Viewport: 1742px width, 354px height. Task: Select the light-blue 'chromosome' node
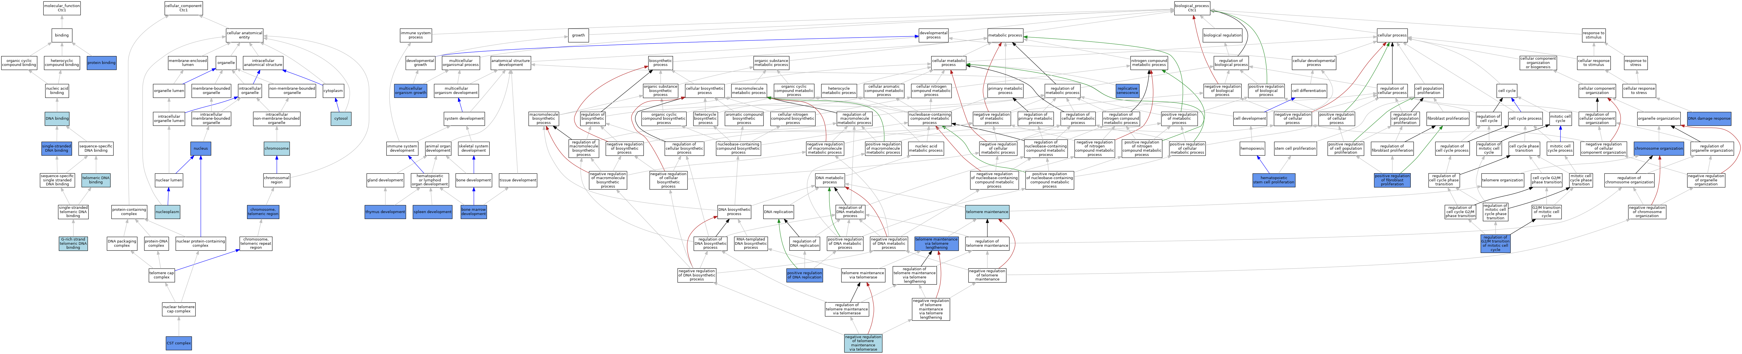(x=277, y=148)
